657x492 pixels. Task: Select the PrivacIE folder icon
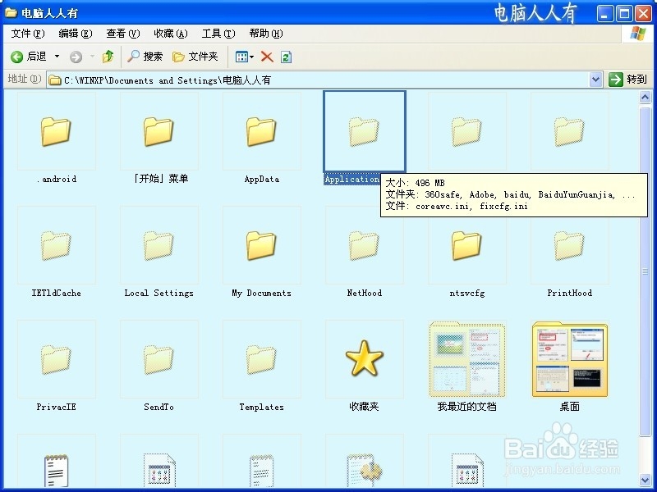pyautogui.click(x=56, y=359)
